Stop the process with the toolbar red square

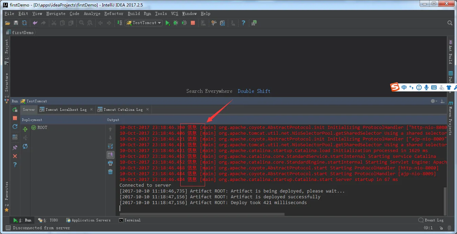(193, 23)
